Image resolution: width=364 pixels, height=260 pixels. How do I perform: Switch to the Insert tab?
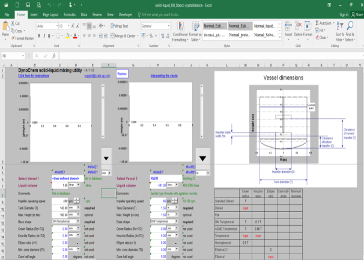click(34, 15)
